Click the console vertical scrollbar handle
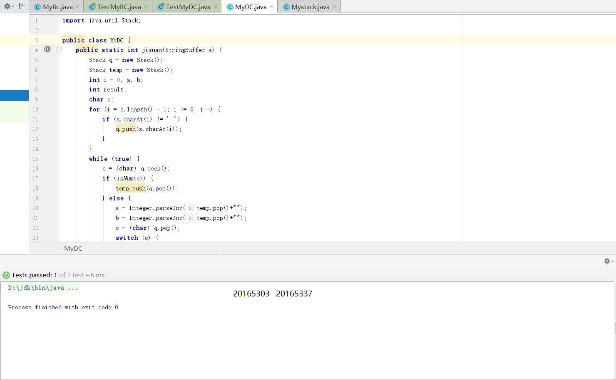This screenshot has height=380, width=616. pos(615,328)
